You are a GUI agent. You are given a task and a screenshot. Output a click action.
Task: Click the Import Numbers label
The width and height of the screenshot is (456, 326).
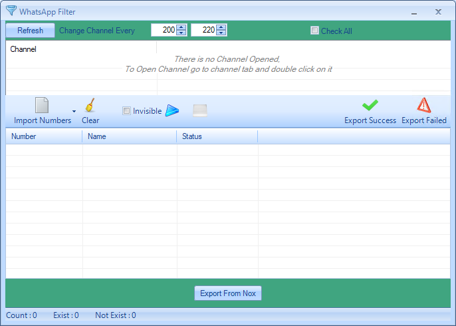43,120
